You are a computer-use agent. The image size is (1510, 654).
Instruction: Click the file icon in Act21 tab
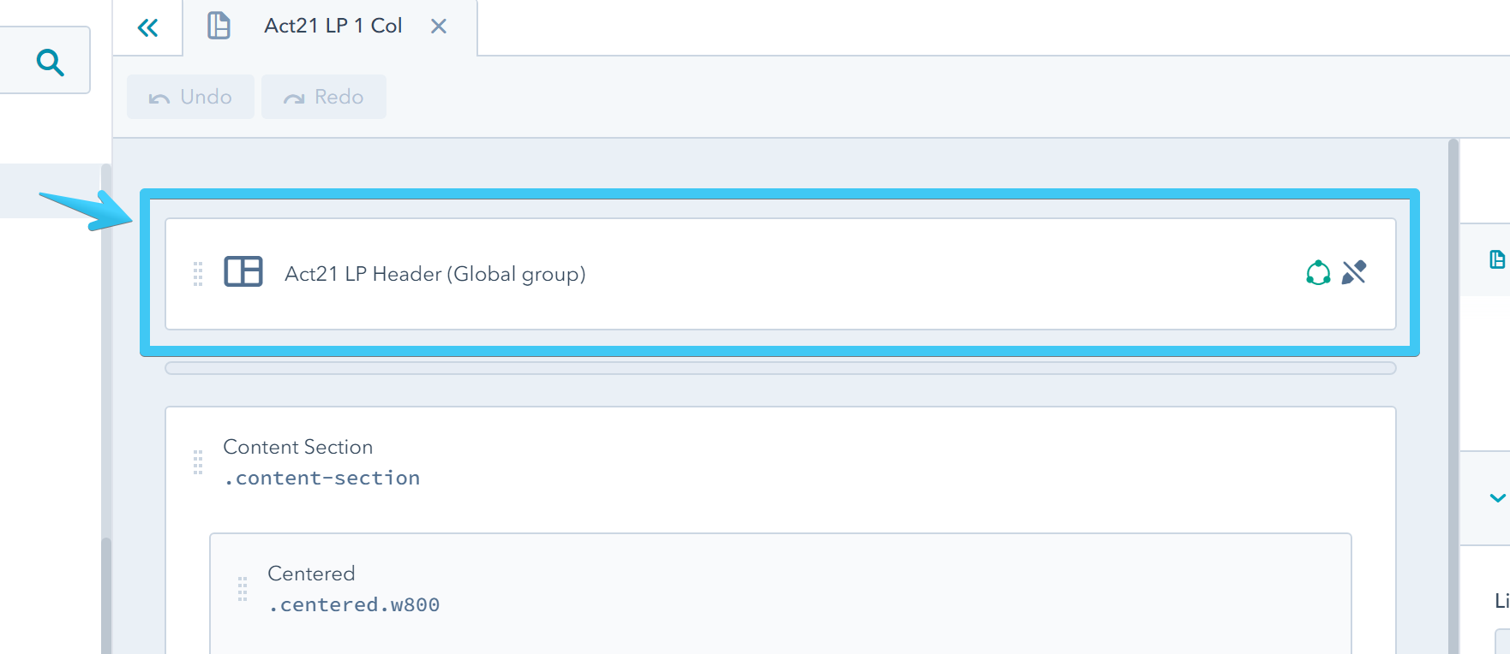(x=219, y=26)
